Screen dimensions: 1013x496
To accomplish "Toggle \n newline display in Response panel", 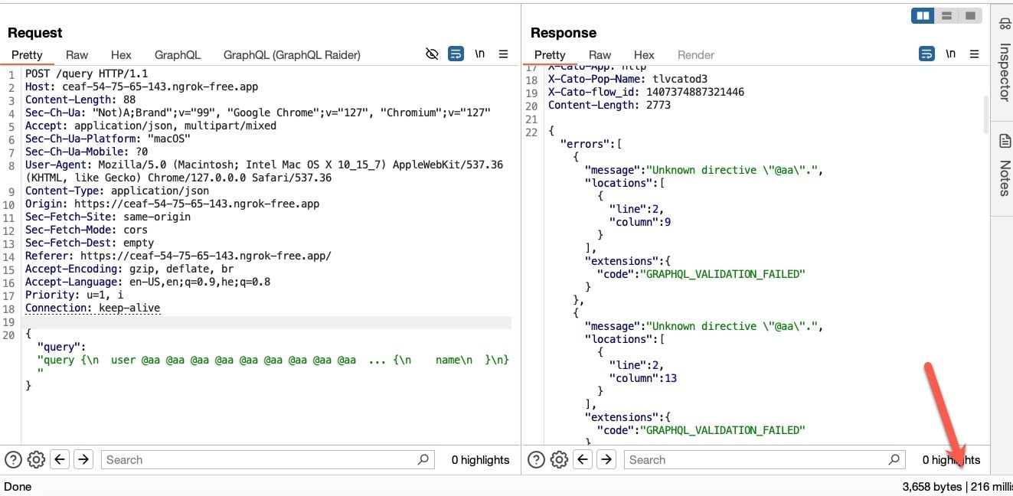I will (950, 54).
